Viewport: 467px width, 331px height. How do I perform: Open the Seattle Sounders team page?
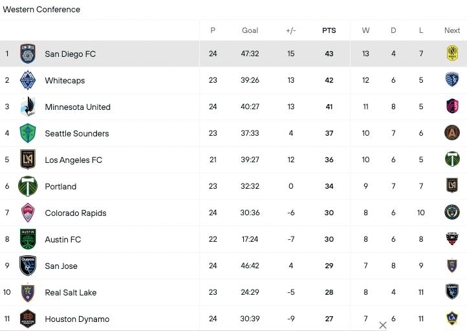[x=77, y=133]
